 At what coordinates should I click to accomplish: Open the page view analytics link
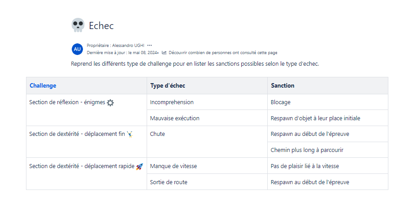(223, 52)
